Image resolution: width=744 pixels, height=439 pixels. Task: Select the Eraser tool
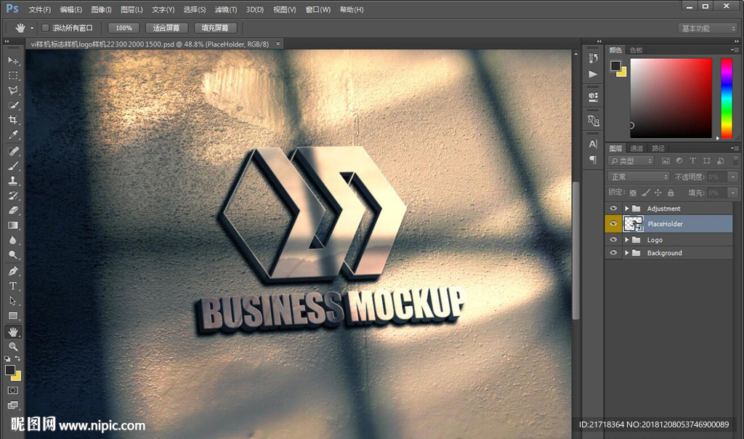[x=13, y=210]
